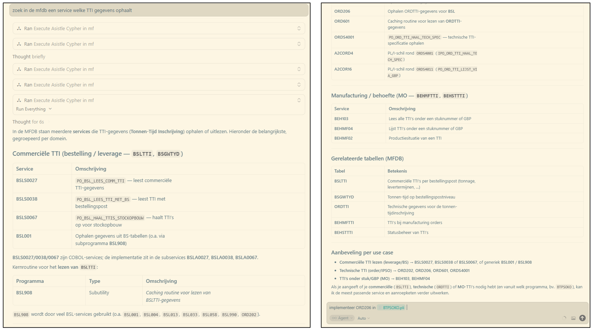Click the tool icon of the third Ran Execute Cypher row
Viewport: 592px width, 331px height.
click(19, 69)
